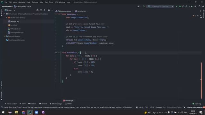Open the Window menu
The height and width of the screenshot is (115, 205).
62,2
